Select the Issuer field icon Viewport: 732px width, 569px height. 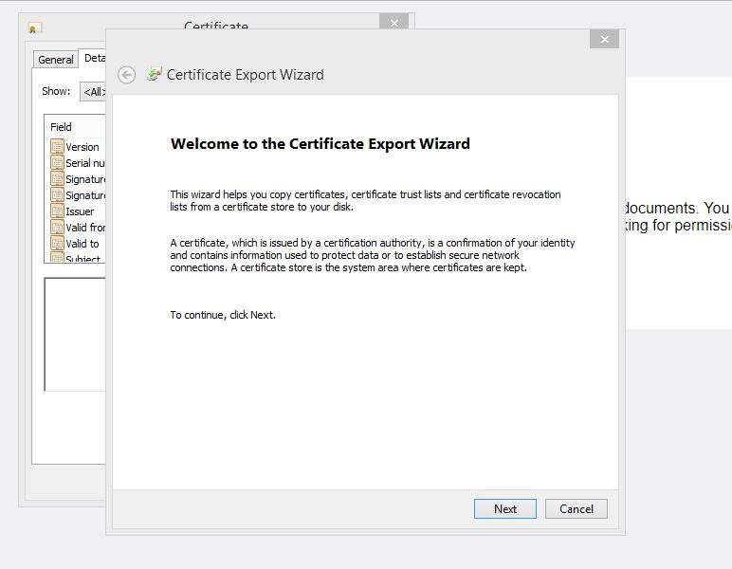[x=57, y=211]
